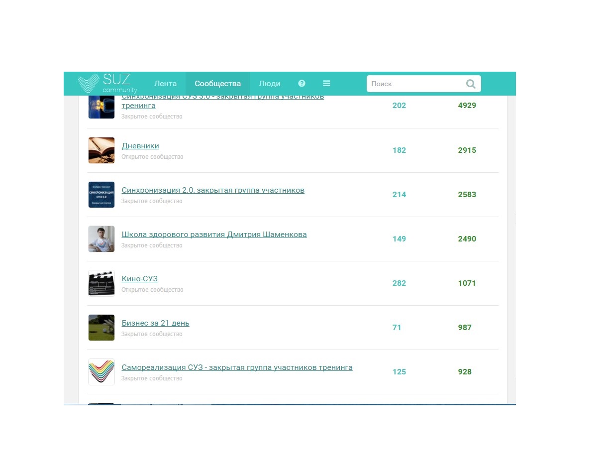Click the Кино-СУЗ clapperboard thumbnail

click(101, 283)
